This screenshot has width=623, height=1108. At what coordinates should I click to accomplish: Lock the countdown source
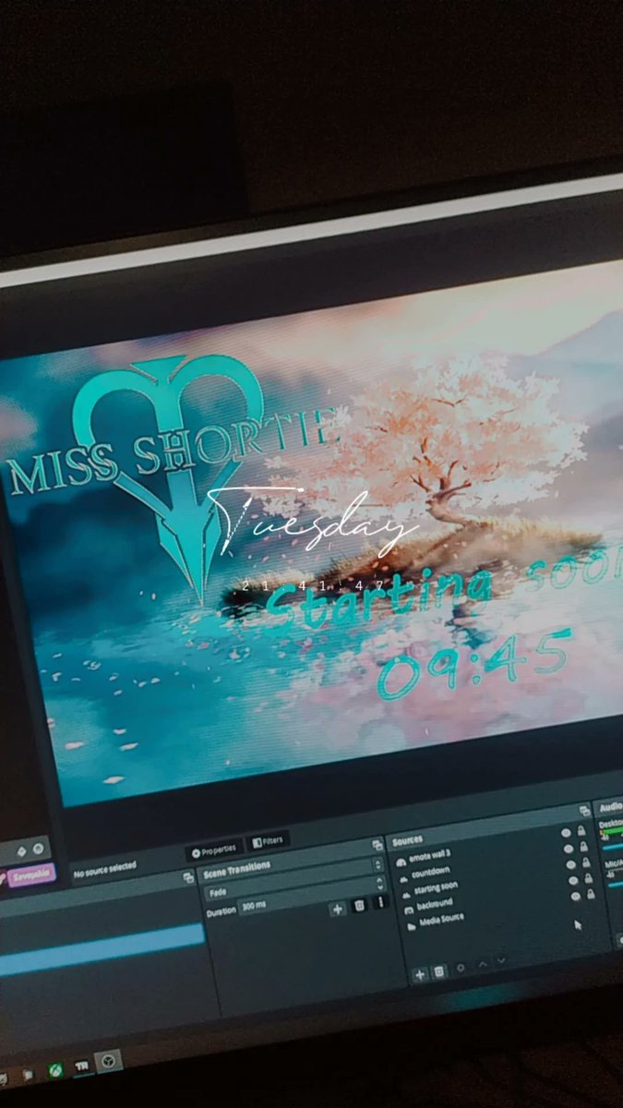coord(583,847)
